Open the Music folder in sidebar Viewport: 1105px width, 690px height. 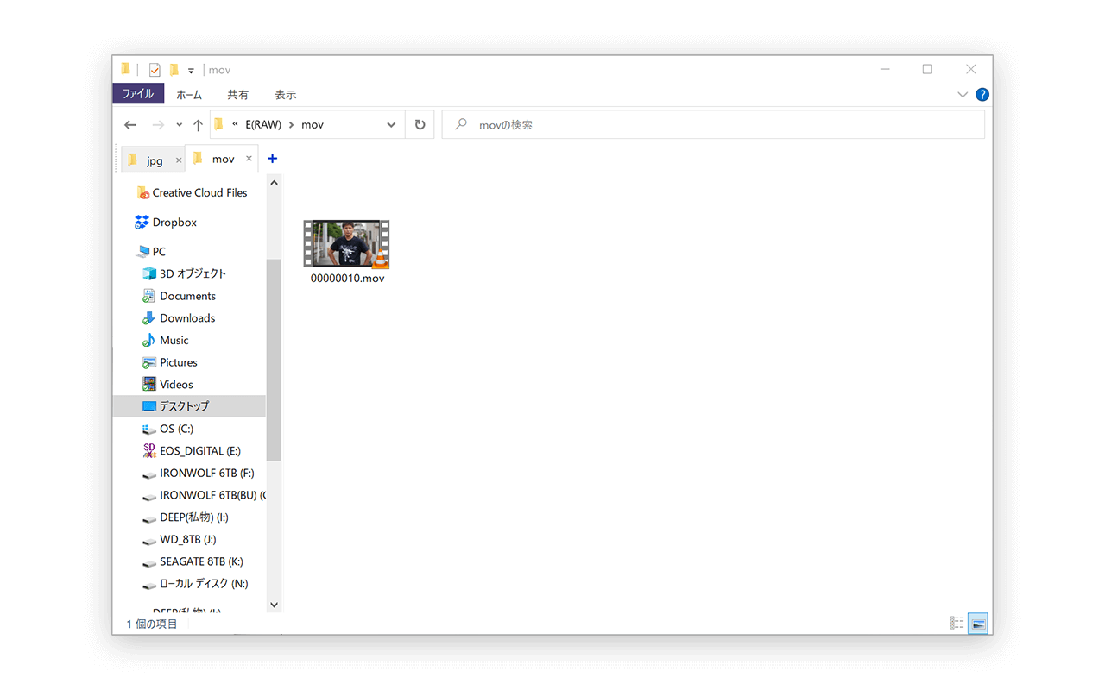[x=174, y=341]
